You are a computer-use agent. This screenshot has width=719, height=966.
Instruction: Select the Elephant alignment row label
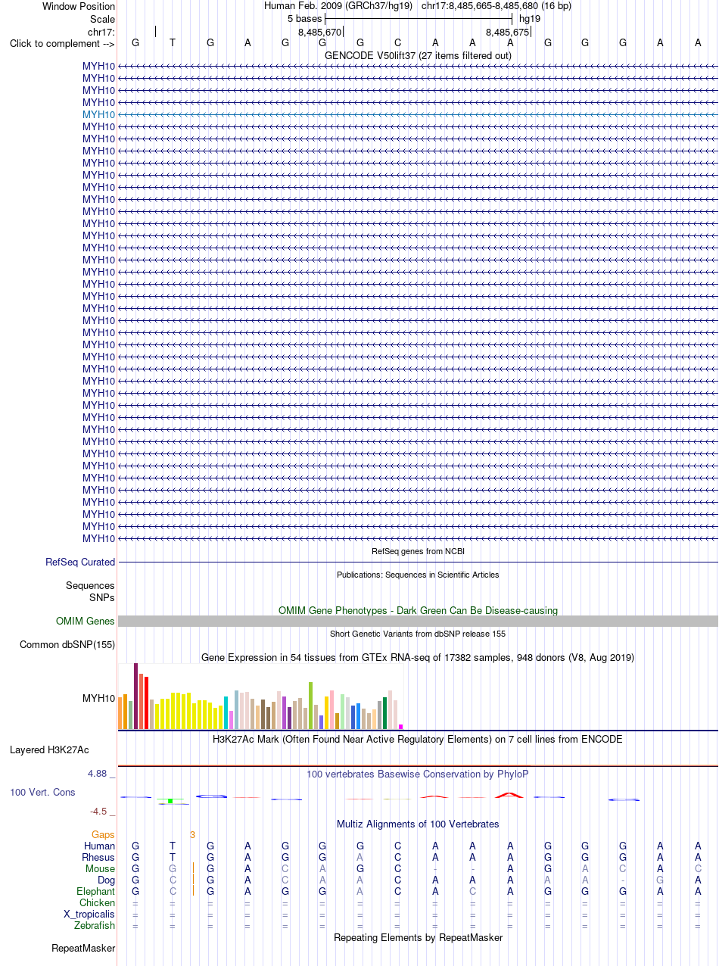coord(95,892)
